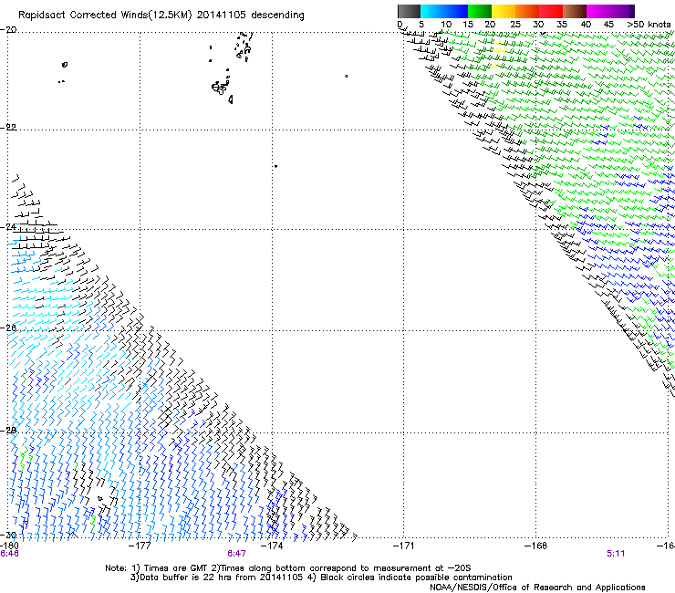Viewport: 675px width, 593px height.
Task: Click the '25' scale label under color bar
Action: point(515,24)
